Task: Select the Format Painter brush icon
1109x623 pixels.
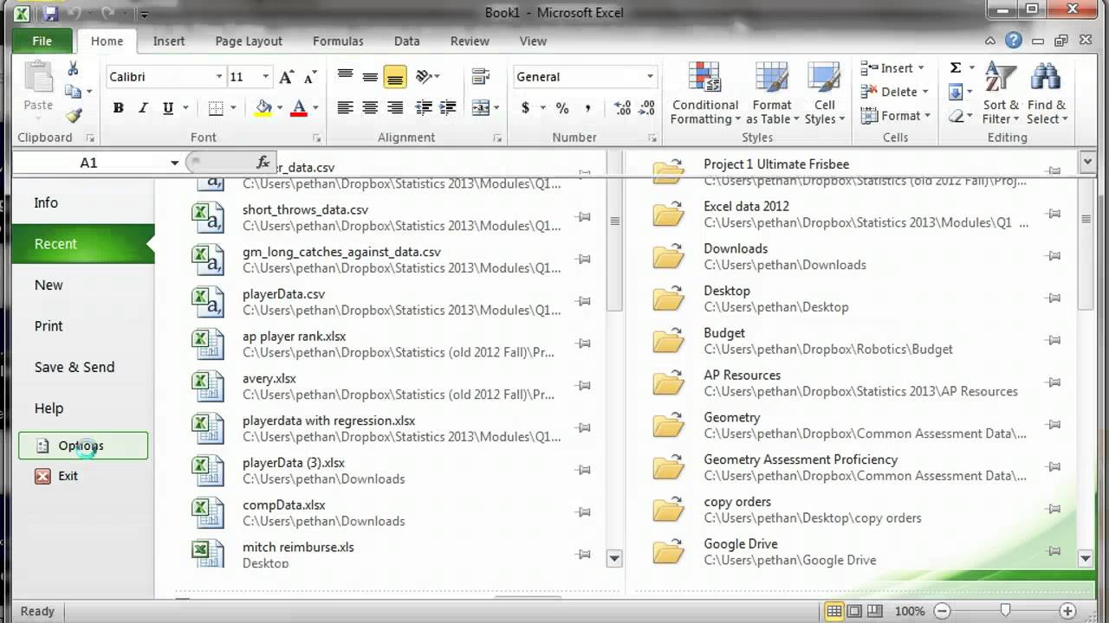Action: pos(73,114)
